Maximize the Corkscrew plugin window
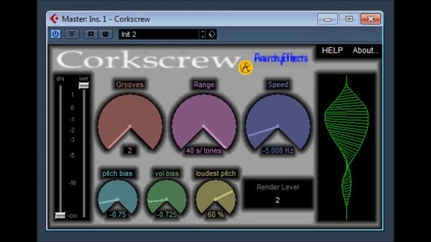 coord(349,19)
